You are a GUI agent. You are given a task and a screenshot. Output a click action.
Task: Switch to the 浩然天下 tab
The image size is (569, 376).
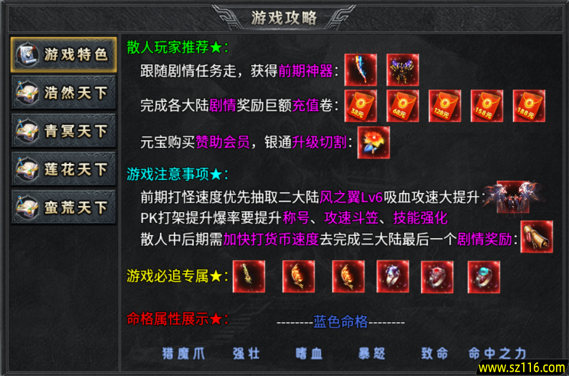click(64, 93)
